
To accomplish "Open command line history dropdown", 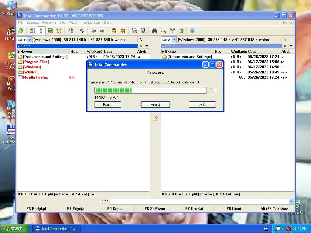I will (291, 201).
